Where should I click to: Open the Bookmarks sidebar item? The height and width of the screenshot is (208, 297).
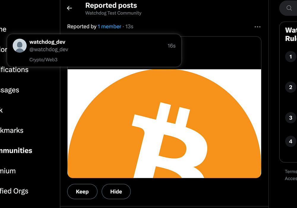click(12, 130)
